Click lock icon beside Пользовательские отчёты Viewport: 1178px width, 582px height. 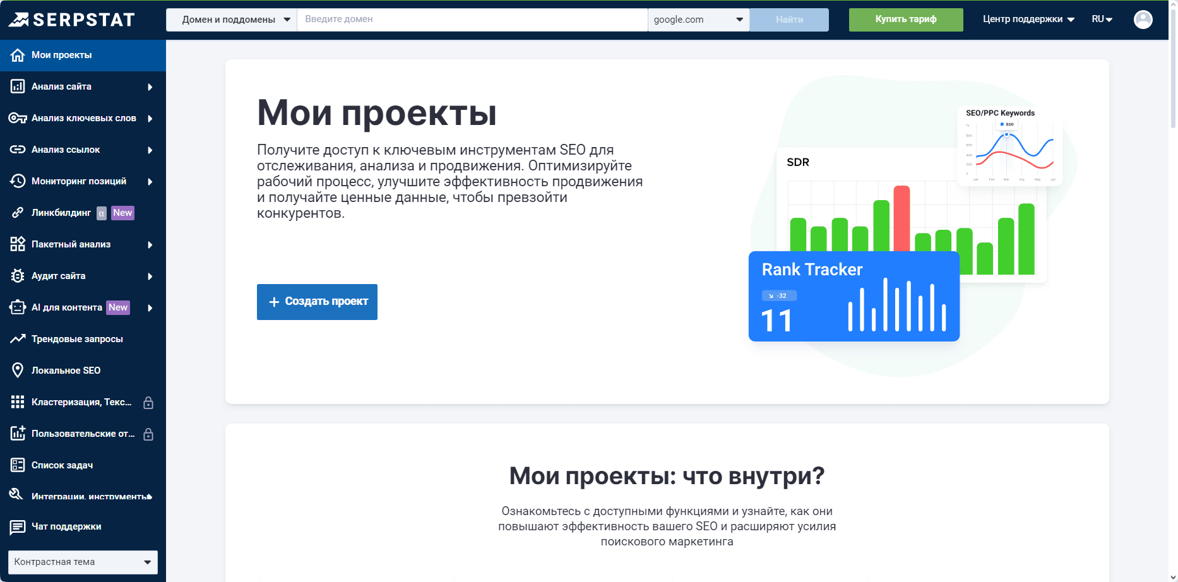[x=148, y=434]
